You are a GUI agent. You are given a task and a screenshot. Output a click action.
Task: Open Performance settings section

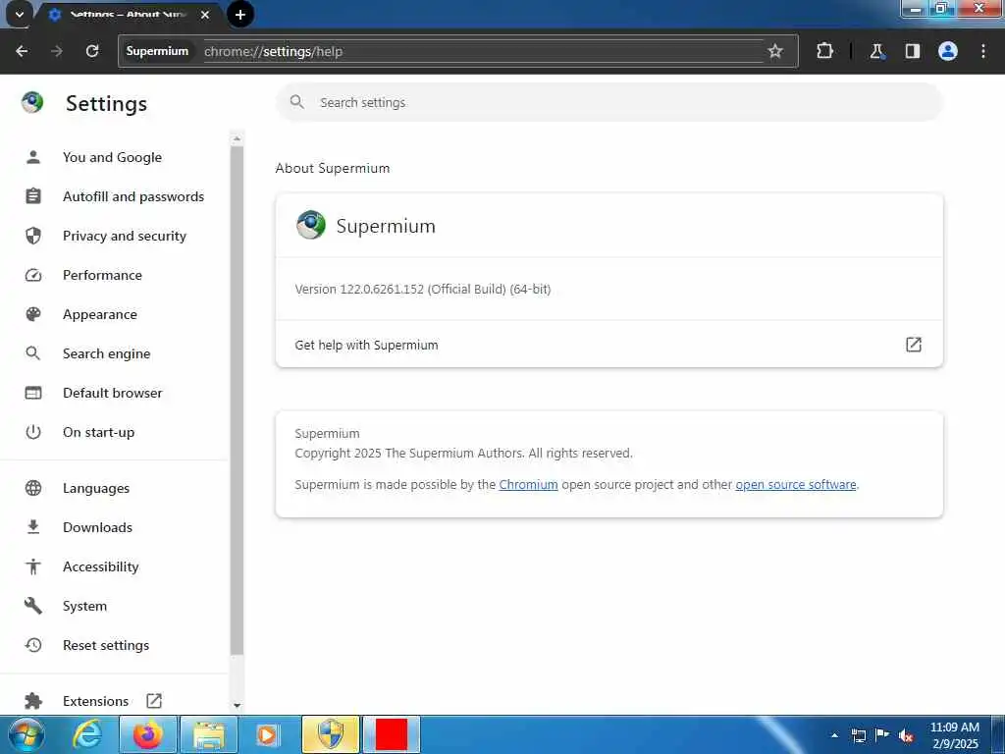pos(102,275)
